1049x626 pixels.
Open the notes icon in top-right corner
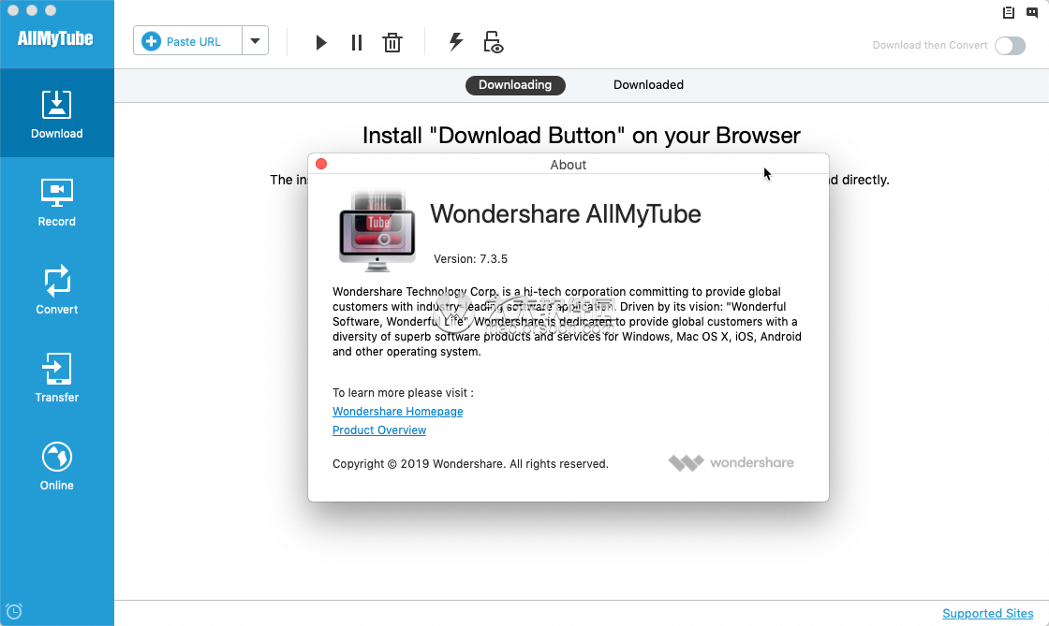(x=1008, y=12)
